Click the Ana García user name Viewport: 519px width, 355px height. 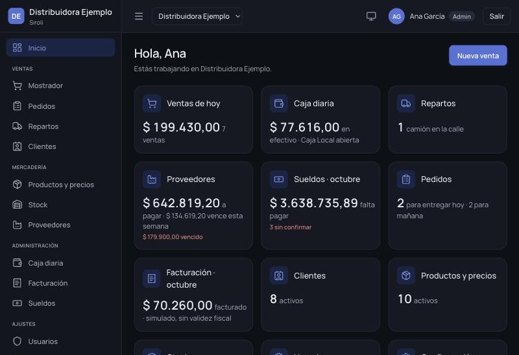coord(427,16)
